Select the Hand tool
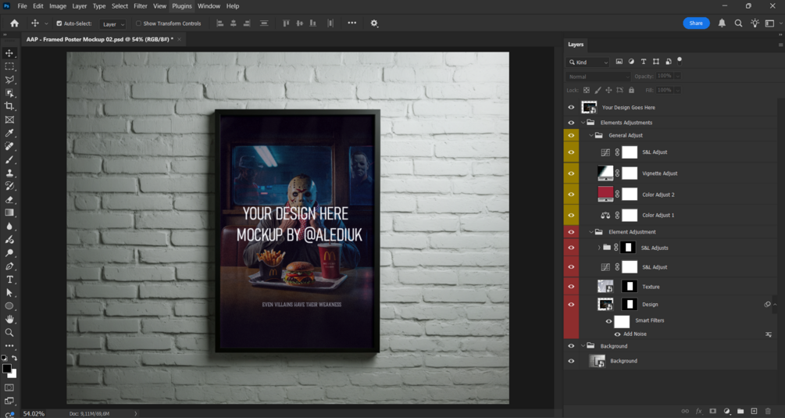The image size is (785, 418). pos(9,320)
